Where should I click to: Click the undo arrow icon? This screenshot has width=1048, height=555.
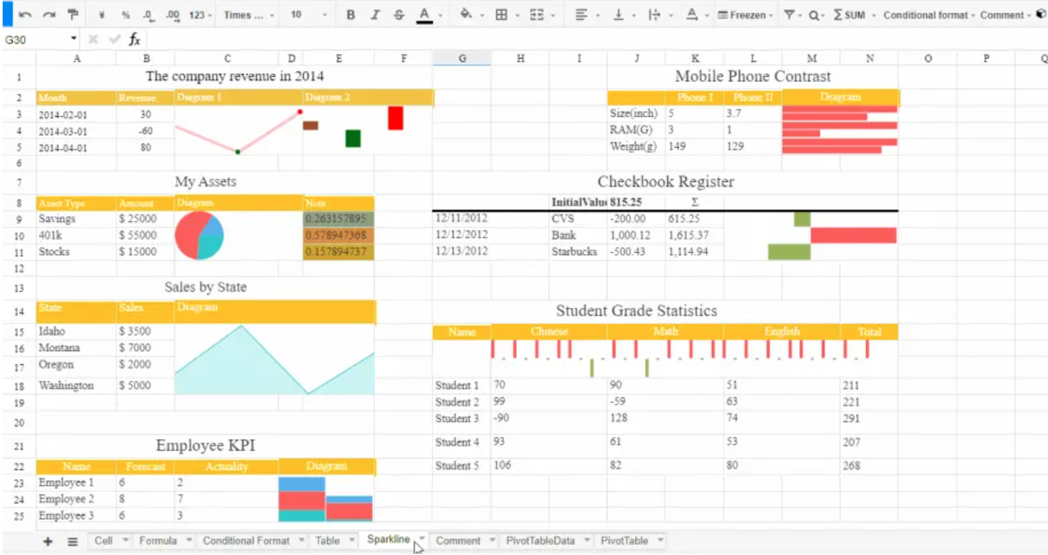(25, 15)
